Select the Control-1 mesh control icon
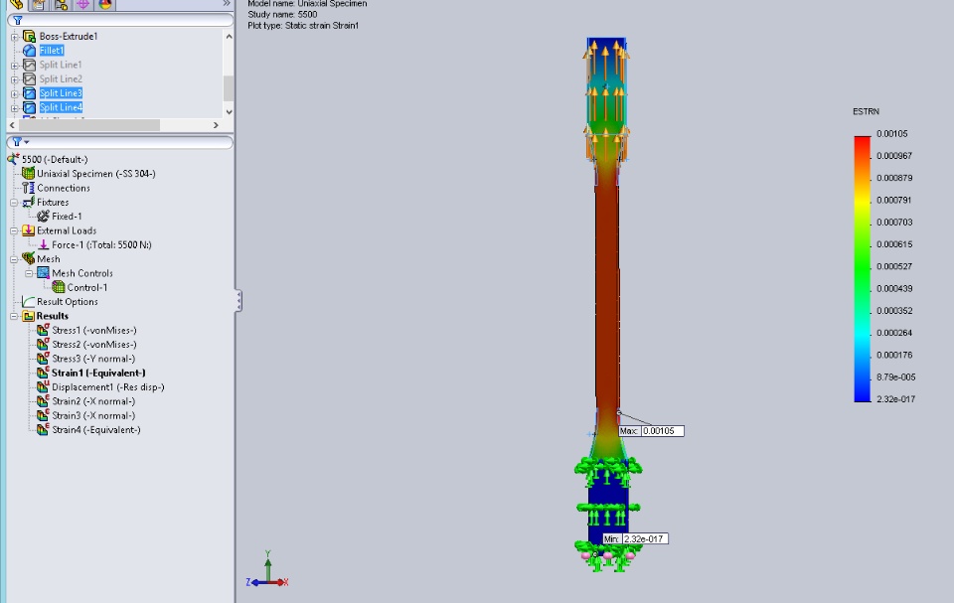 (59, 287)
